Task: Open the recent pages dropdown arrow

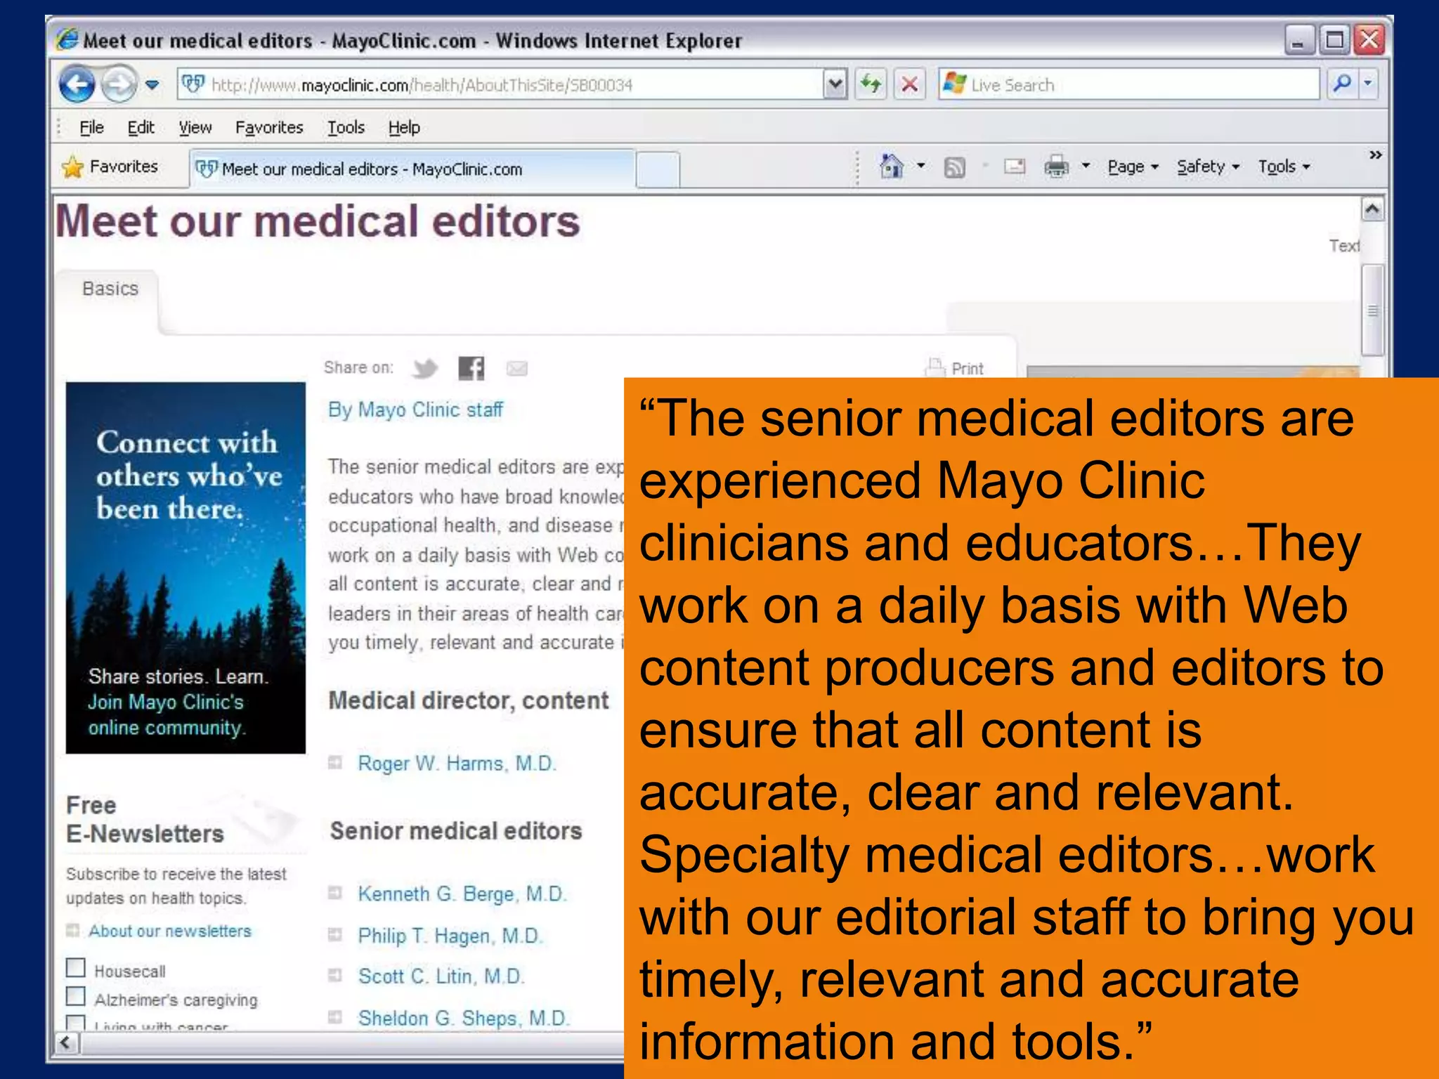Action: tap(152, 85)
